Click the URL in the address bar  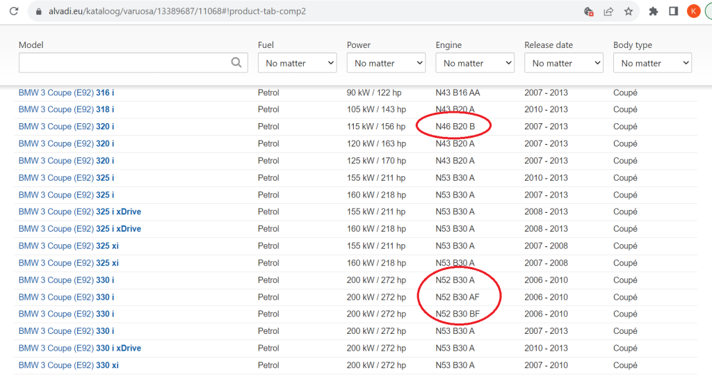pos(177,11)
